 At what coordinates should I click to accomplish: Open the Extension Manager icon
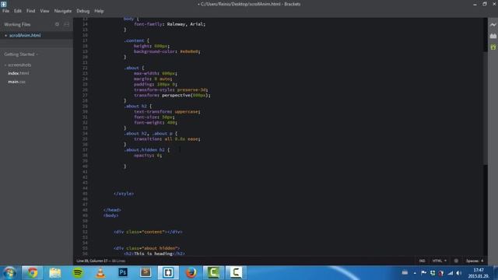(x=493, y=36)
